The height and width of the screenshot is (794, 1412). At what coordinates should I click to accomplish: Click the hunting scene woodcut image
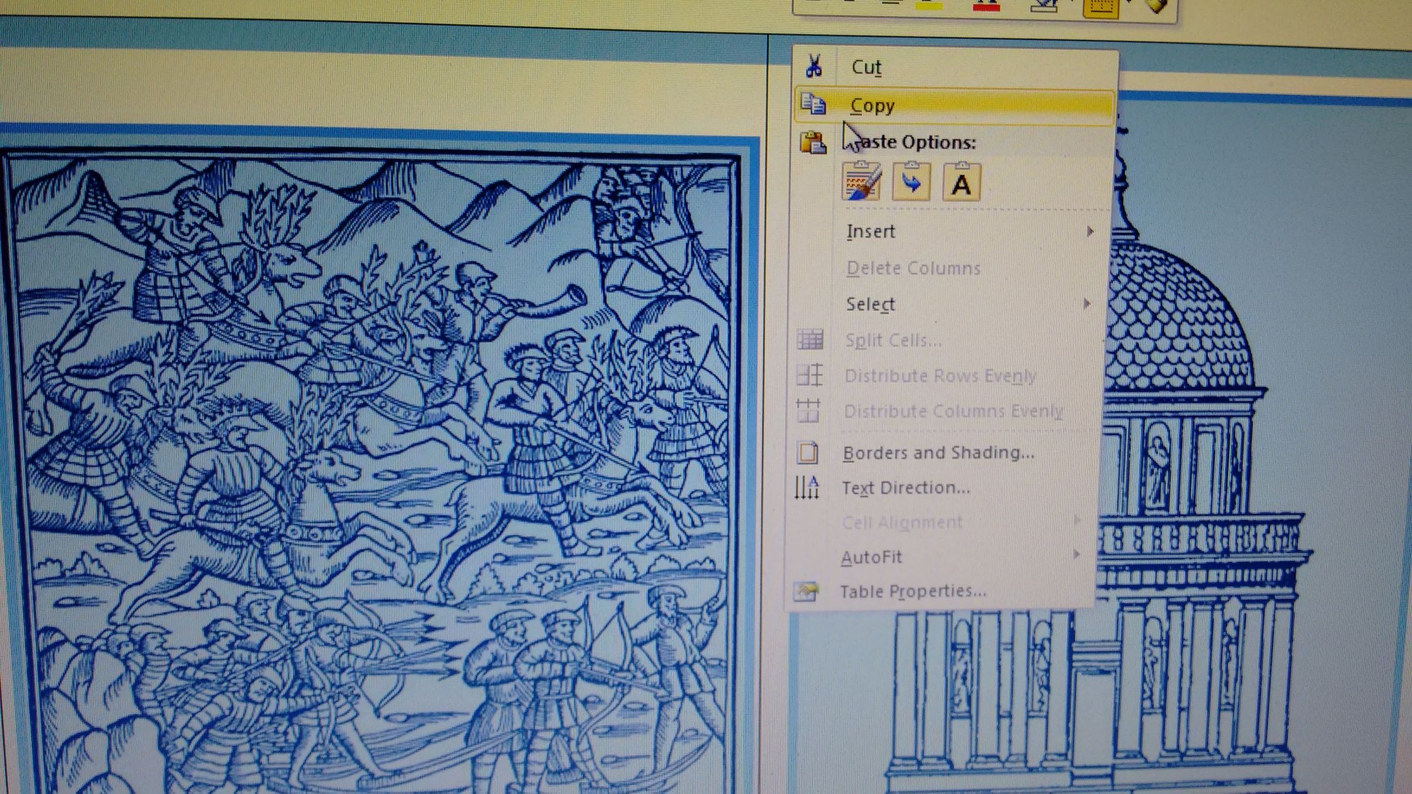coord(371,471)
